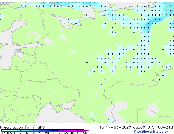Click the '50' legend tick label
Image resolution: width=174 pixels, height=134 pixels.
85,133
